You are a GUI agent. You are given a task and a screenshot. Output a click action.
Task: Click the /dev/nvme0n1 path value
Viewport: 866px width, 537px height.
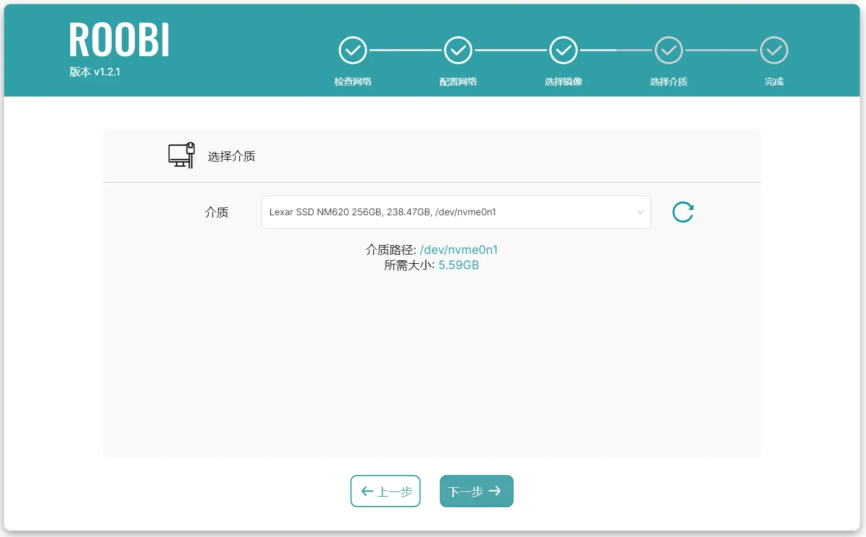tap(459, 250)
